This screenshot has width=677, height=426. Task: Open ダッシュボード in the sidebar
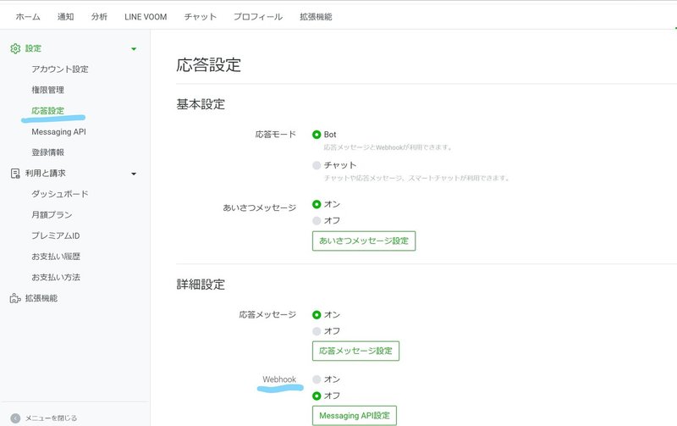pyautogui.click(x=59, y=194)
